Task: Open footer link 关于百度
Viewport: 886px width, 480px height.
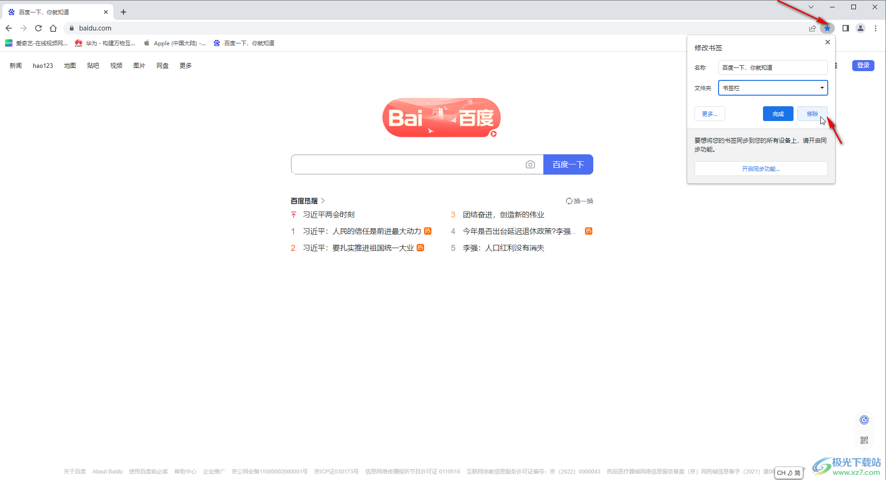Action: tap(75, 472)
